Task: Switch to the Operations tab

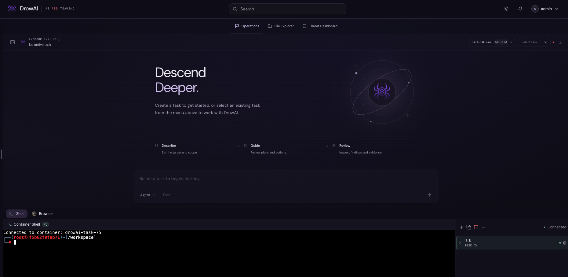Action: point(247,26)
